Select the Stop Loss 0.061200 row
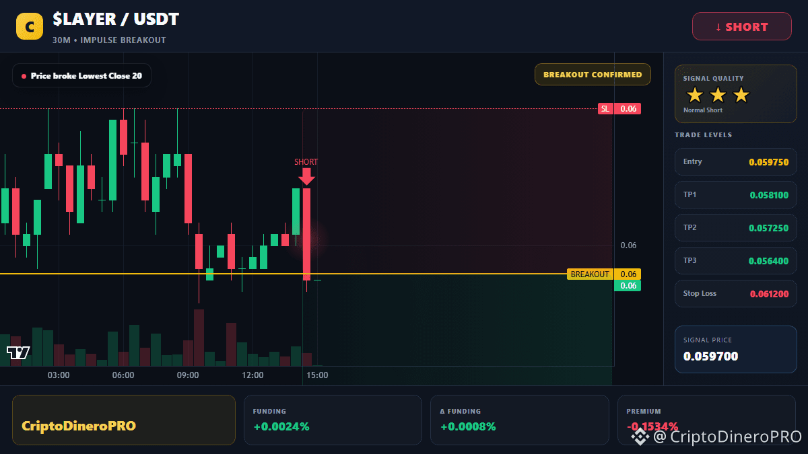The height and width of the screenshot is (454, 808). (735, 293)
